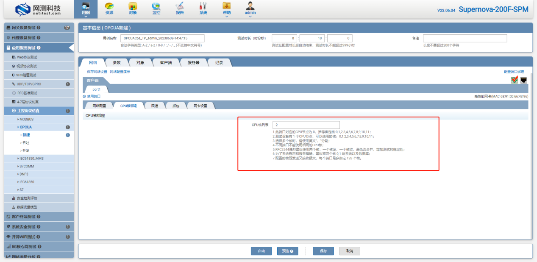This screenshot has height=262, width=537.
Task: Switch to the 参数 tab
Action: (117, 63)
